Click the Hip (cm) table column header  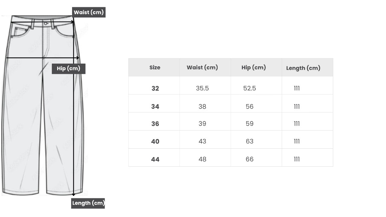click(254, 68)
